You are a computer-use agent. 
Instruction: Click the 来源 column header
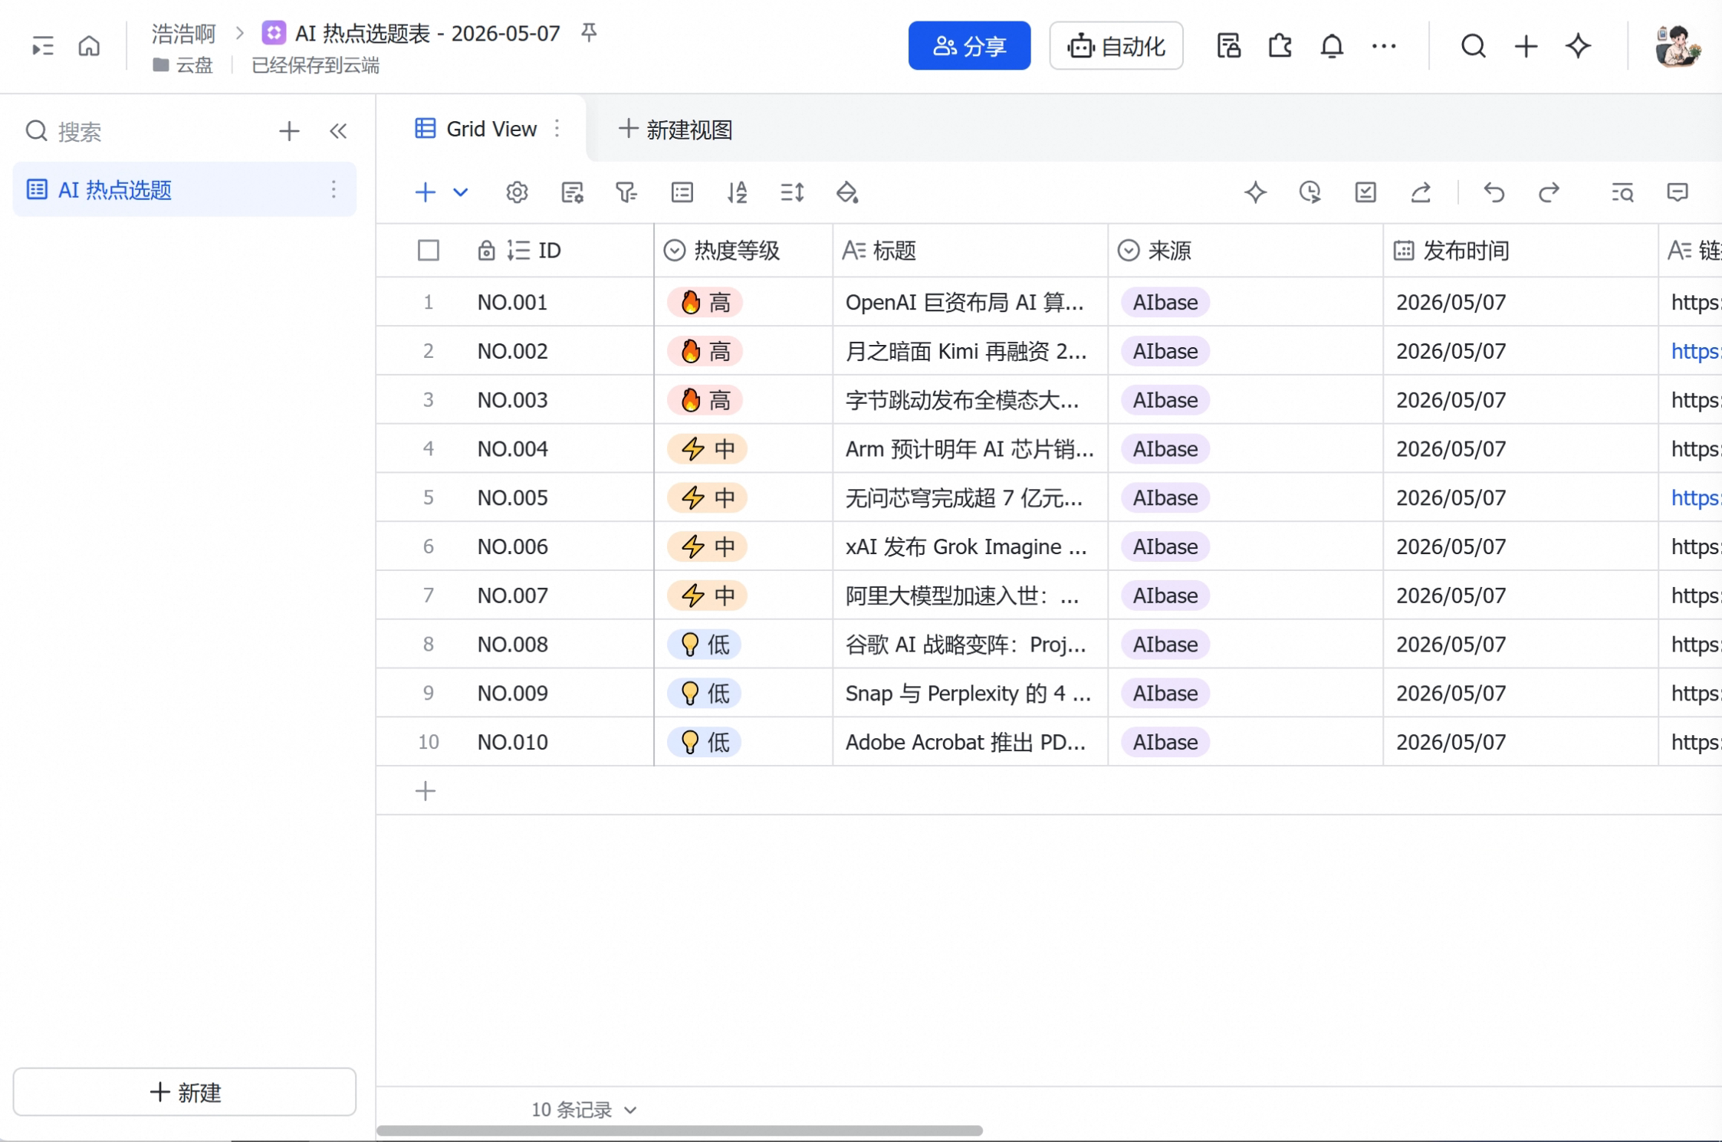pyautogui.click(x=1246, y=251)
